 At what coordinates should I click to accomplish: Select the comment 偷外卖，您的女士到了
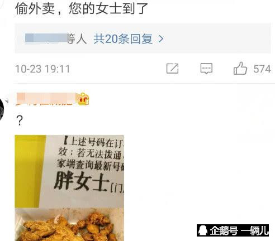[81, 8]
